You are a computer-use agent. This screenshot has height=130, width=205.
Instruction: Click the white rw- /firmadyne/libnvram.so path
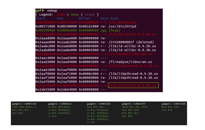pyautogui.click(x=130, y=62)
